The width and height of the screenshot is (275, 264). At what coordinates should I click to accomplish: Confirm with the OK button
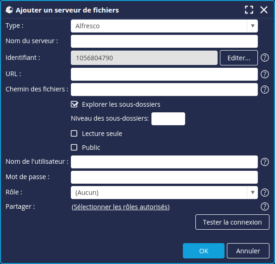pos(204,251)
